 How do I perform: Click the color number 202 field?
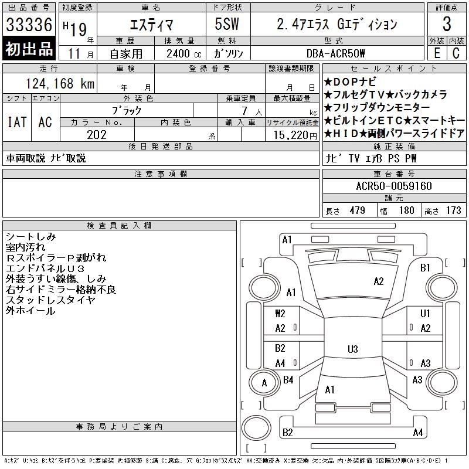pyautogui.click(x=97, y=135)
